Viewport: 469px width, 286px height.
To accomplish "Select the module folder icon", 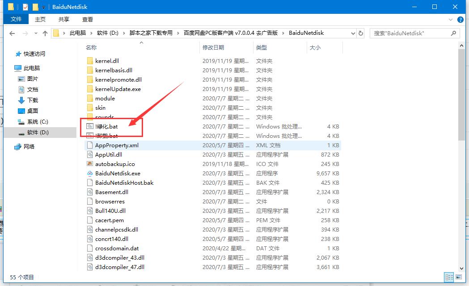I will coord(90,98).
